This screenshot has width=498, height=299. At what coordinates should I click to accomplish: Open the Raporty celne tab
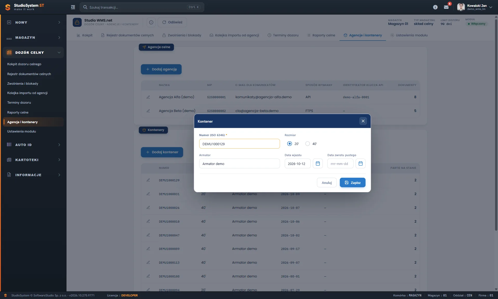(321, 35)
